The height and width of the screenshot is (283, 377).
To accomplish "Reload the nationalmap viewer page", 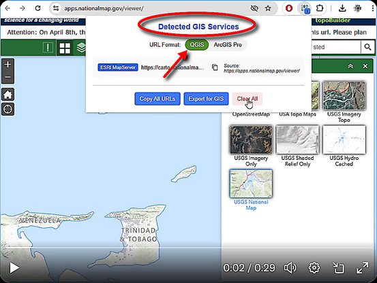I will tap(37, 8).
